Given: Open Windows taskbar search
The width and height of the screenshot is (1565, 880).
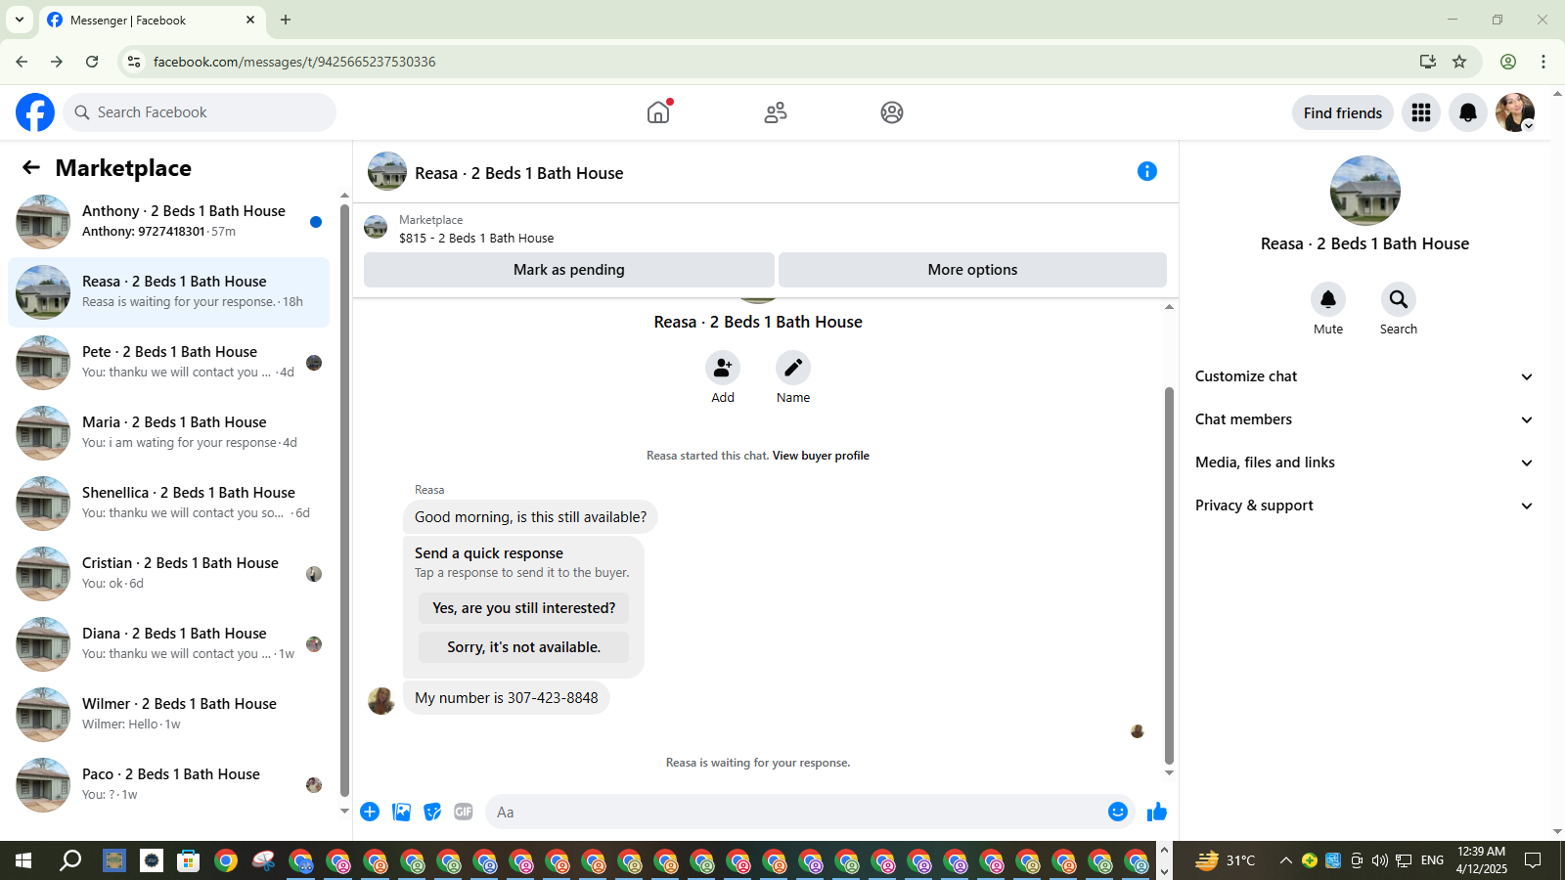Looking at the screenshot, I should point(70,860).
